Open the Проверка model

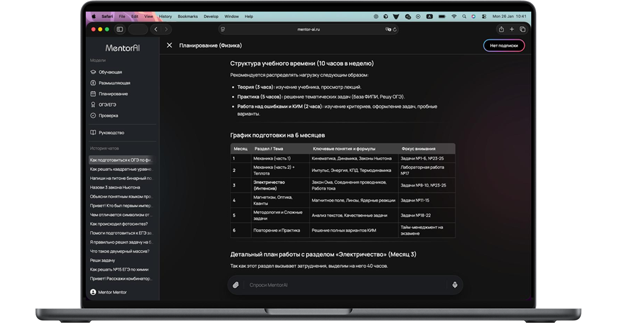click(x=108, y=115)
